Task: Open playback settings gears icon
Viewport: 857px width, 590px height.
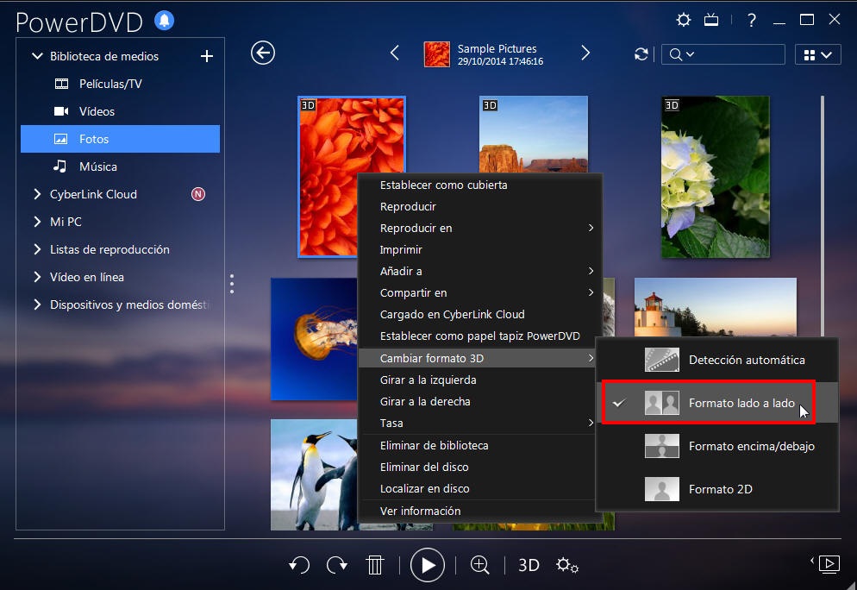Action: point(566,565)
